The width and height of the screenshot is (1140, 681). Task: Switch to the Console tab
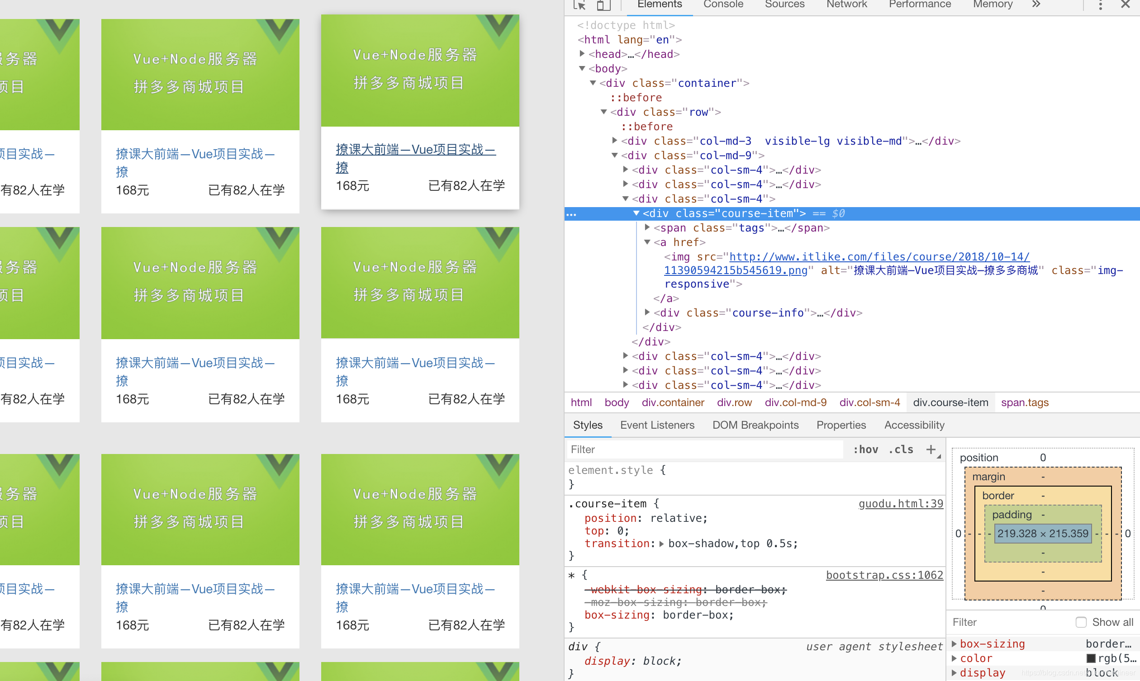pyautogui.click(x=723, y=4)
